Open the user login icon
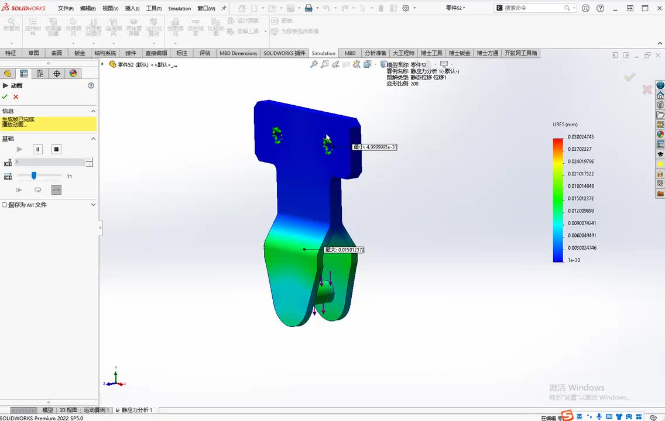 click(585, 8)
